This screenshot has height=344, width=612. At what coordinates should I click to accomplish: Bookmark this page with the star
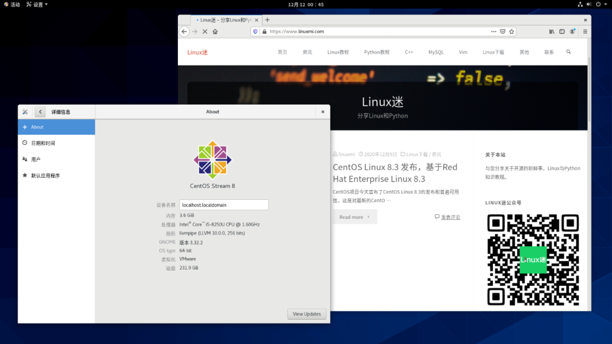click(x=512, y=32)
